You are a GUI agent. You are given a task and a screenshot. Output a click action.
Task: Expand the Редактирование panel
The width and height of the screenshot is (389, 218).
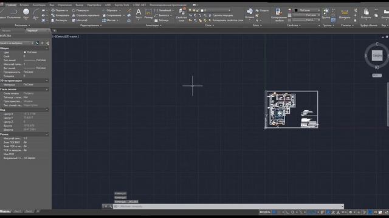pyautogui.click(x=91, y=25)
